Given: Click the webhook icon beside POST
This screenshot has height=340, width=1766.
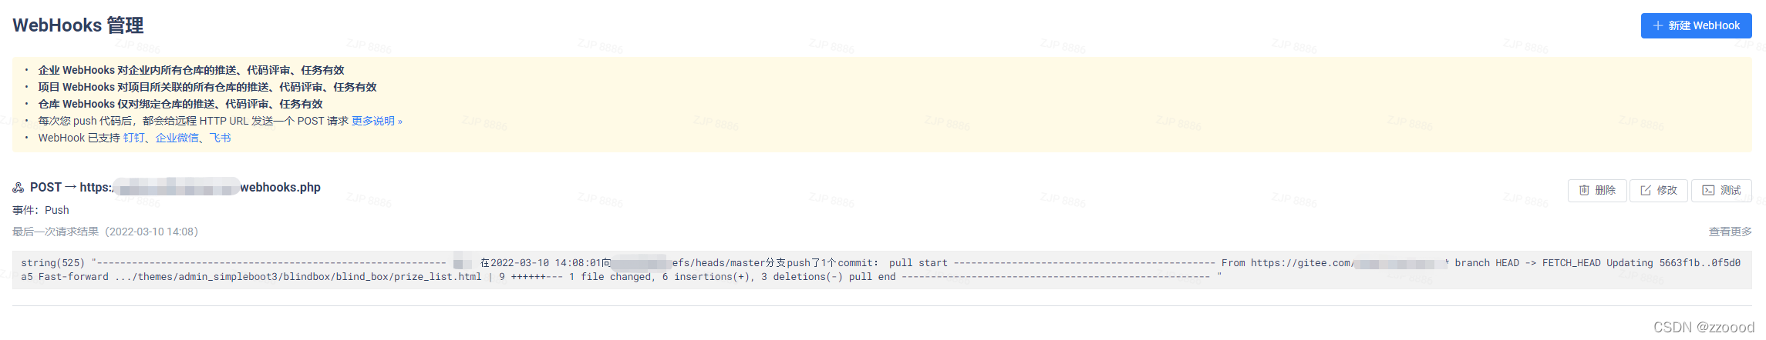Looking at the screenshot, I should [x=19, y=188].
